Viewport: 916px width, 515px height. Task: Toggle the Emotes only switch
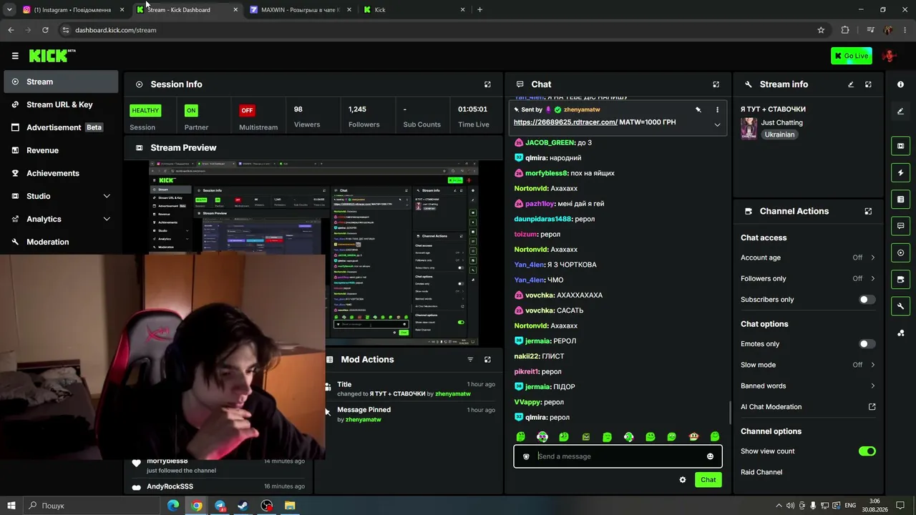[x=867, y=344]
